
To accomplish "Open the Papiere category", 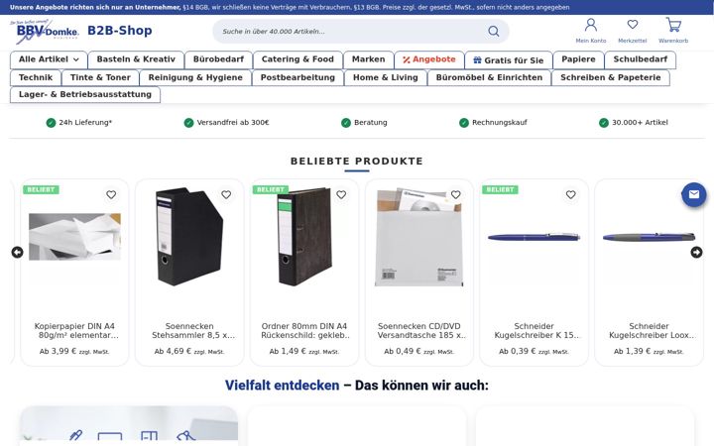I will [x=578, y=59].
